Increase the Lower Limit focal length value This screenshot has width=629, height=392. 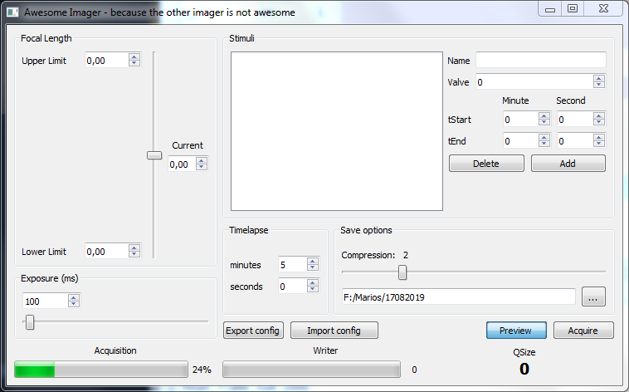134,247
